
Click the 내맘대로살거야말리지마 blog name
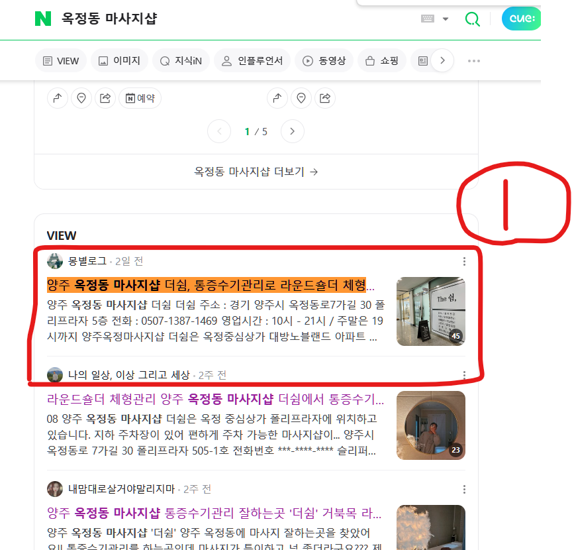(121, 489)
